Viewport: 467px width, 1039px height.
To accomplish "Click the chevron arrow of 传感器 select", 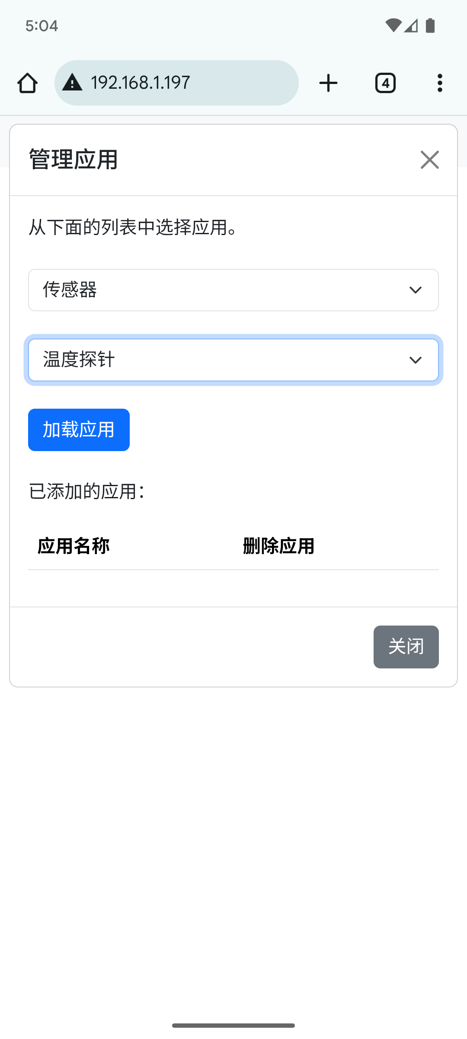I will coord(416,290).
